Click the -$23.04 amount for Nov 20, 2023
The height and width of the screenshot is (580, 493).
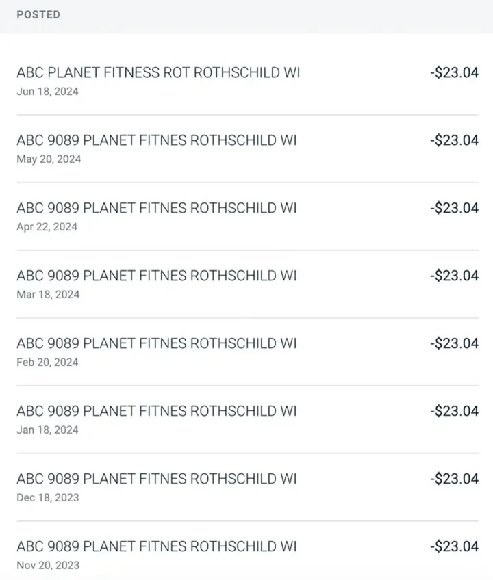pos(454,547)
